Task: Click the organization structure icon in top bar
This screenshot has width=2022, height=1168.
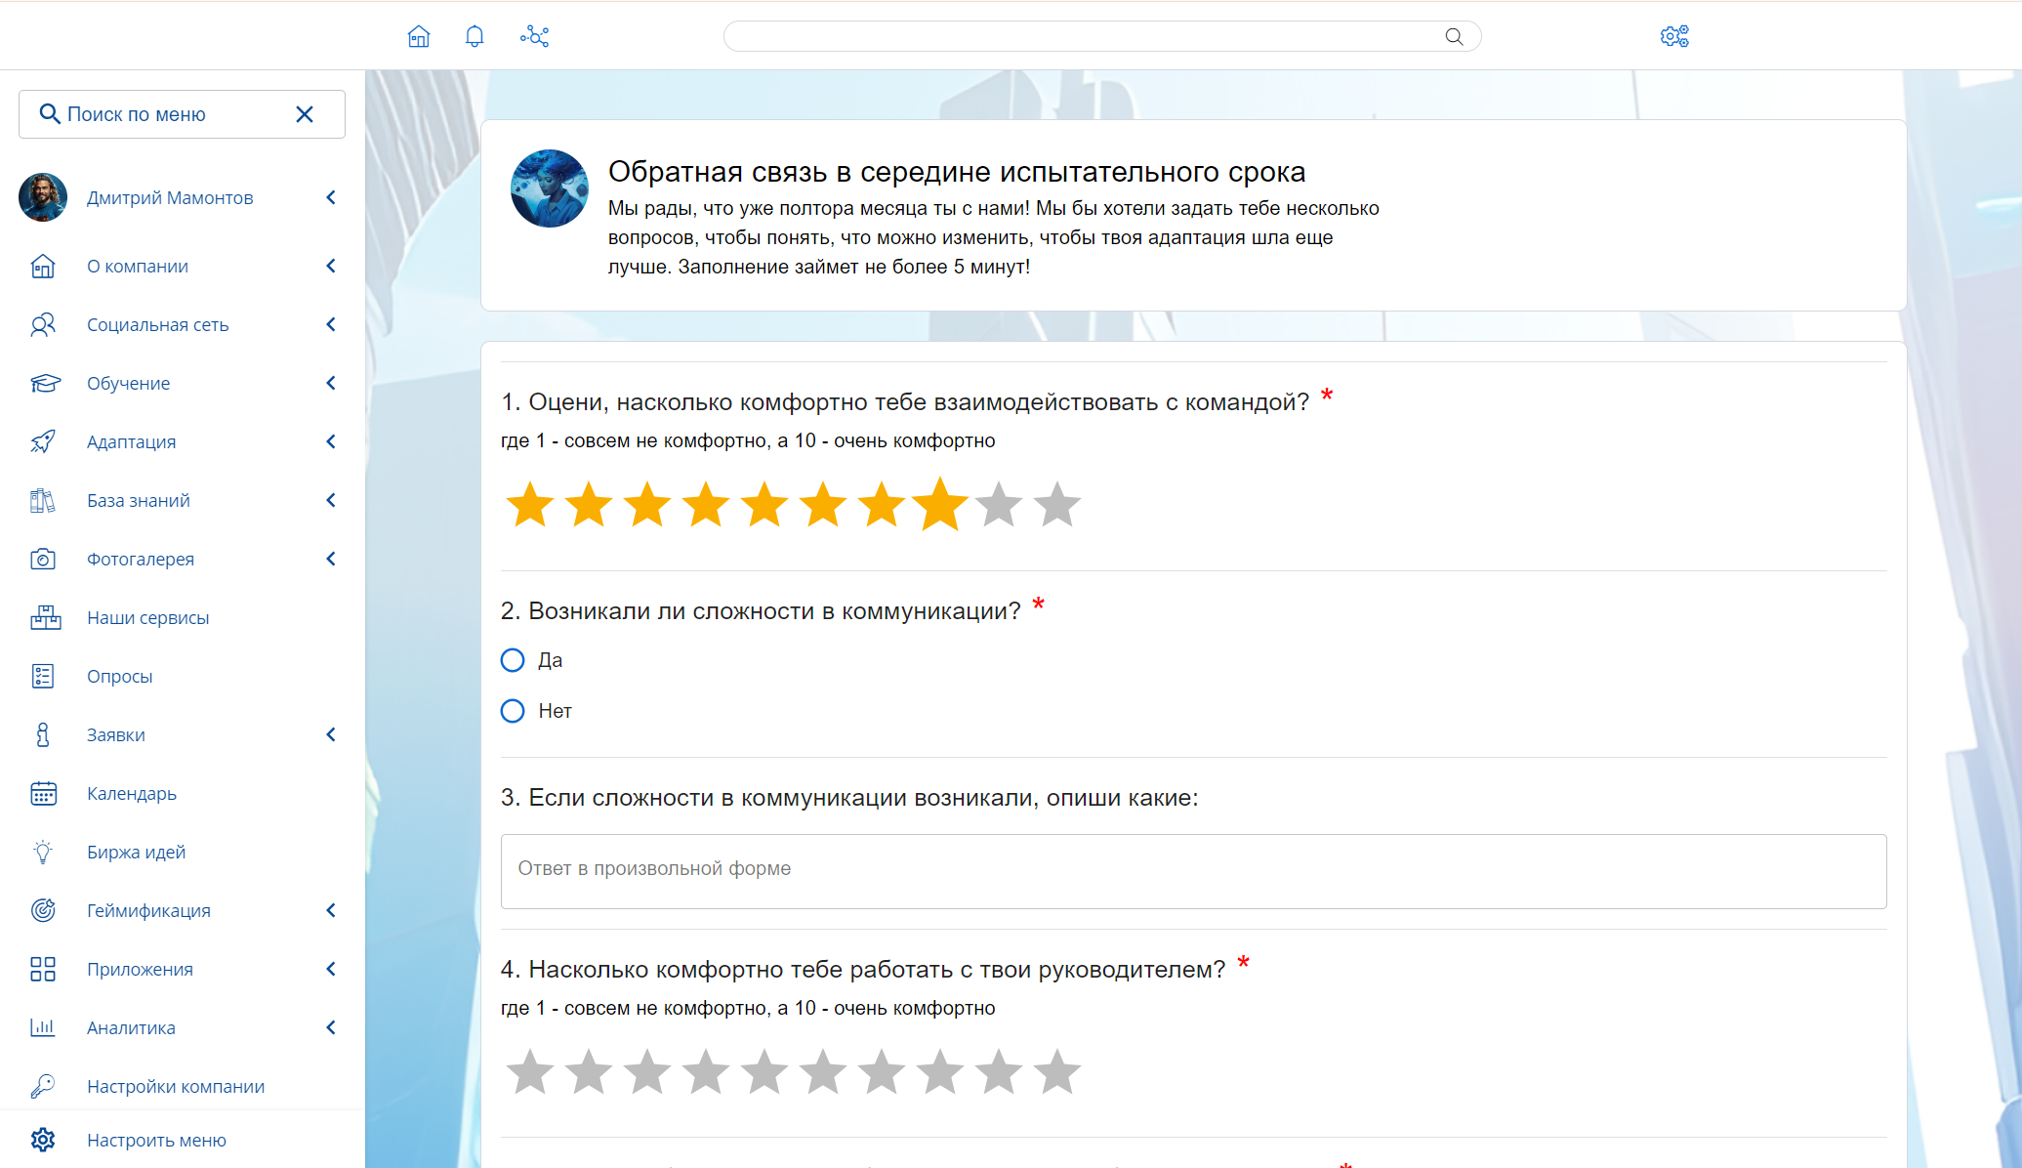Action: point(534,35)
